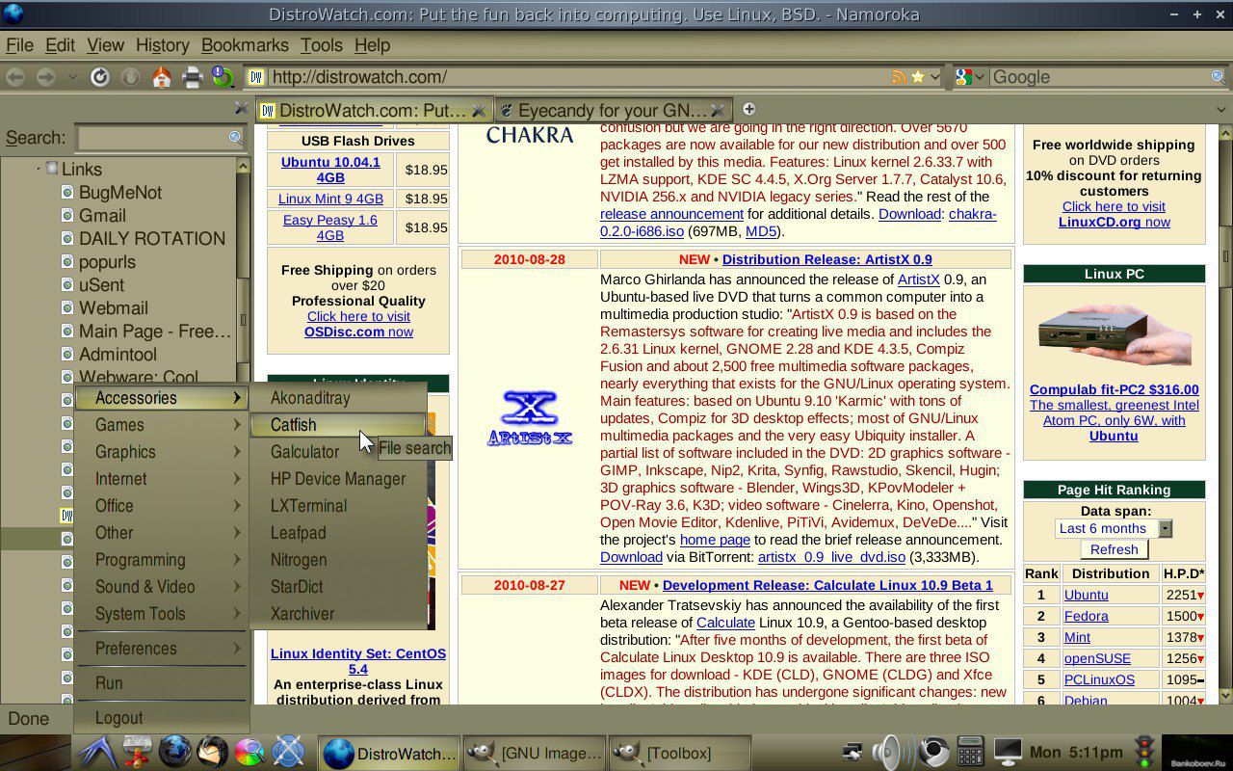Click the fit-PC2 product photo
The image size is (1233, 771).
pos(1114,333)
